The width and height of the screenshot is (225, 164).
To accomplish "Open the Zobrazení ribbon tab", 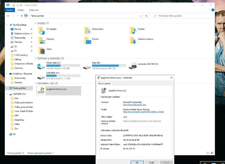I will [x=34, y=10].
